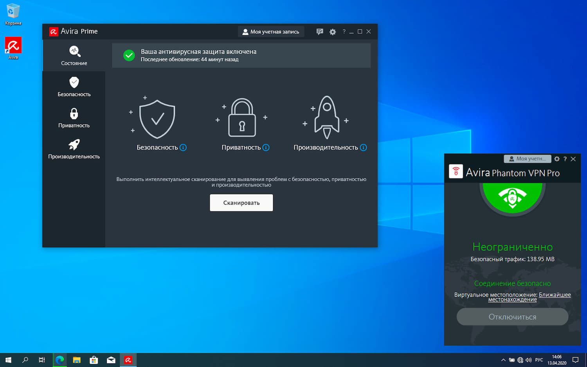Image resolution: width=587 pixels, height=367 pixels.
Task: Open Phantom VPN settings gear
Action: tap(556, 159)
